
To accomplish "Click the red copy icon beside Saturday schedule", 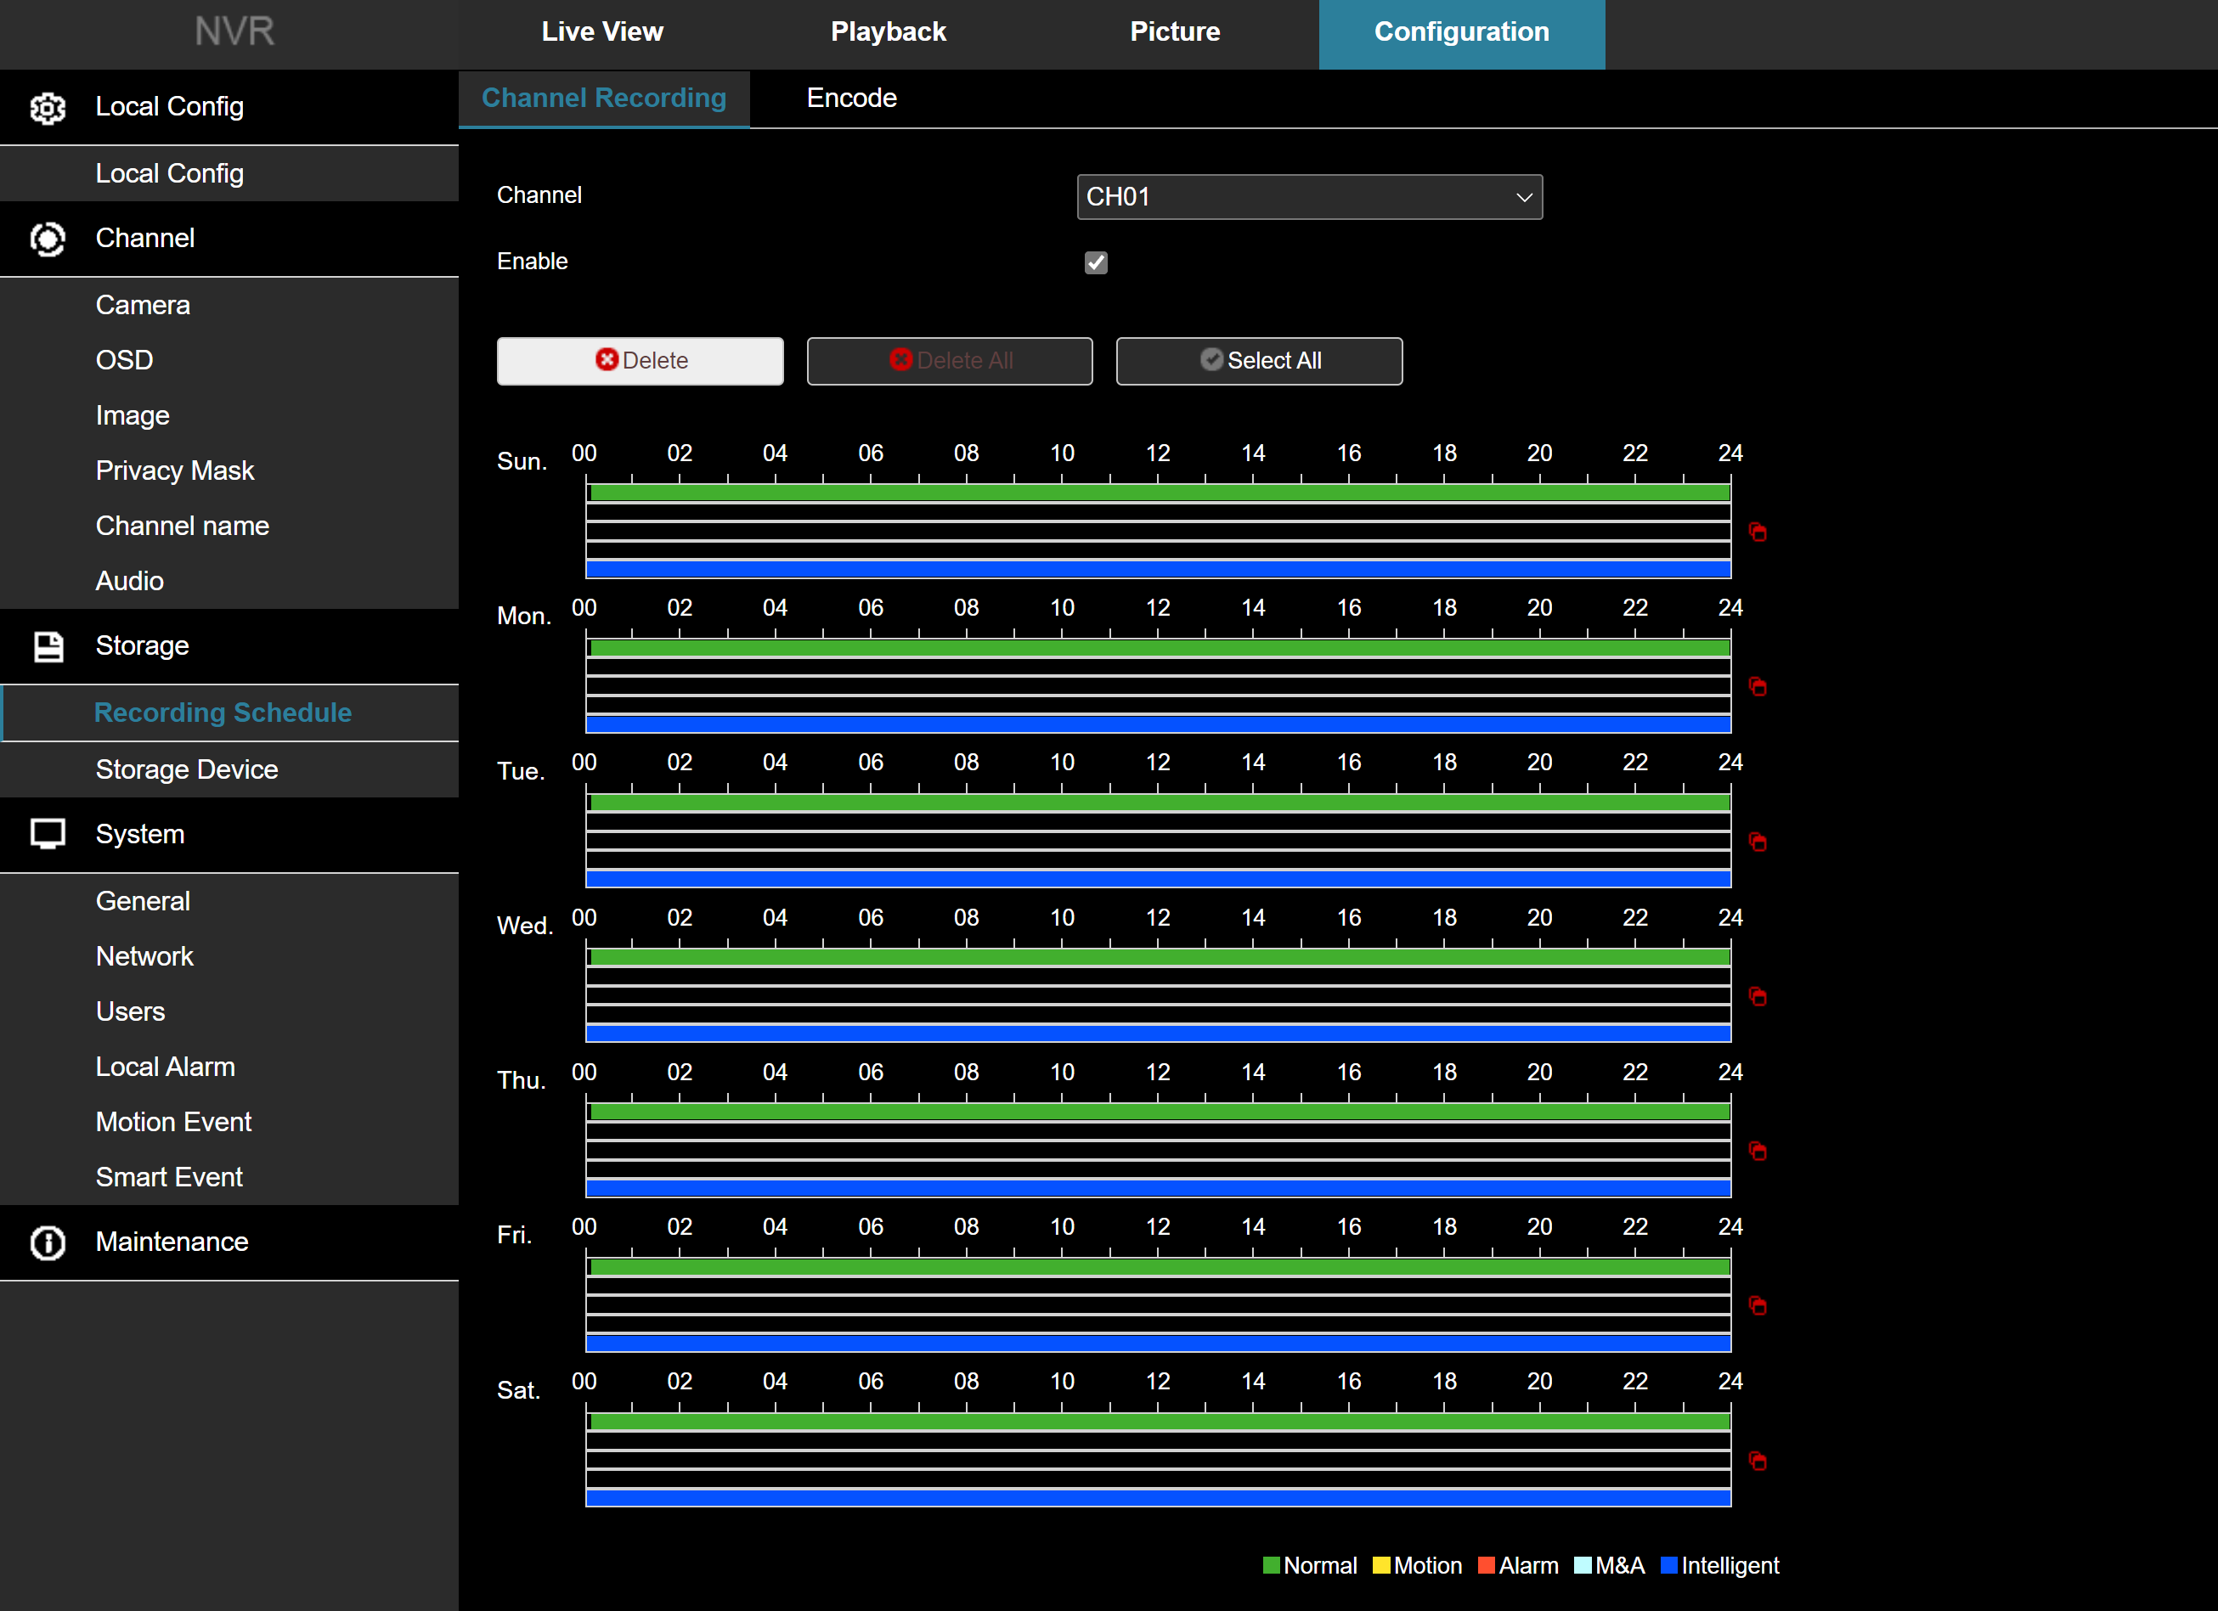I will click(1758, 1461).
